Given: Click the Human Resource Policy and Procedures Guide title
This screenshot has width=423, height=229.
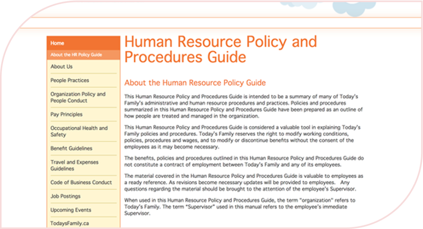Looking at the screenshot, I should click(220, 49).
